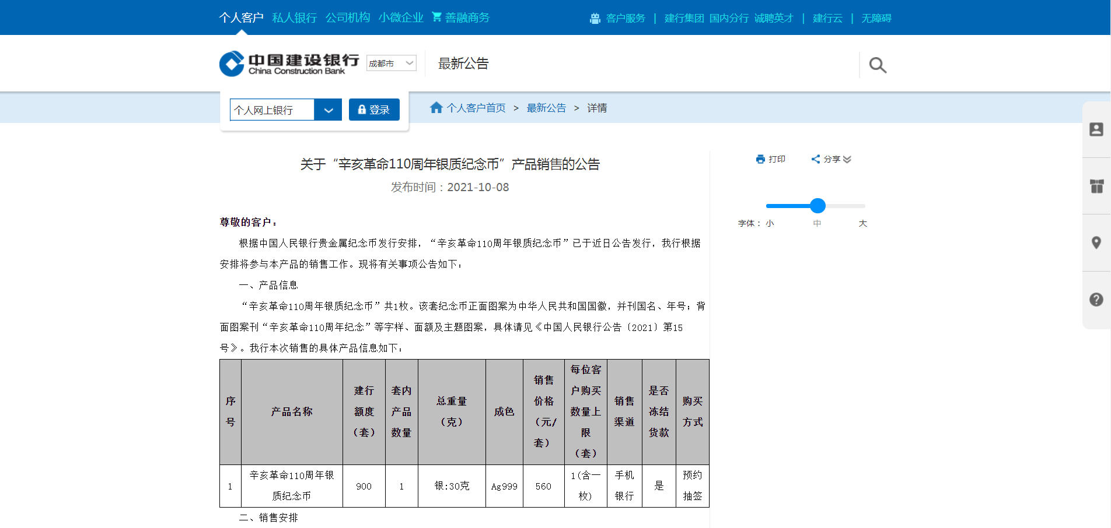Viewport: 1111px width, 528px height.
Task: Click the 最新公告 header title
Action: (463, 64)
